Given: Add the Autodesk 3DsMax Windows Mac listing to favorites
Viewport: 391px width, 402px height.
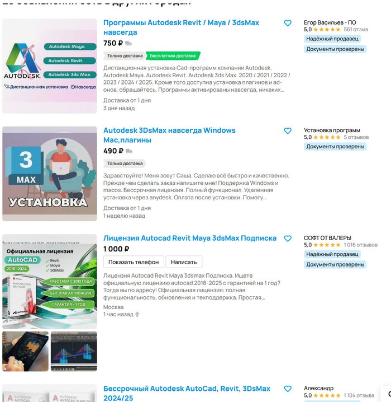Looking at the screenshot, I should 288,131.
